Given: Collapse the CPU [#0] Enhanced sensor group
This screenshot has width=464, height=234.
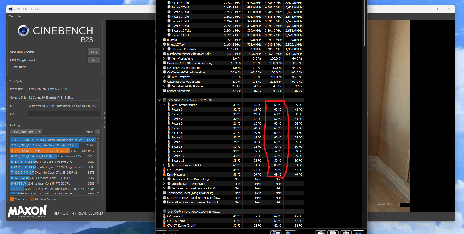Looking at the screenshot, I should click(x=160, y=212).
